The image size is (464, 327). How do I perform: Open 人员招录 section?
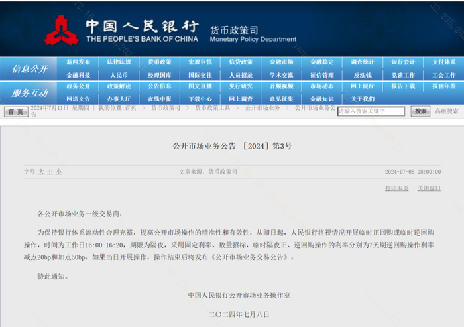click(241, 75)
